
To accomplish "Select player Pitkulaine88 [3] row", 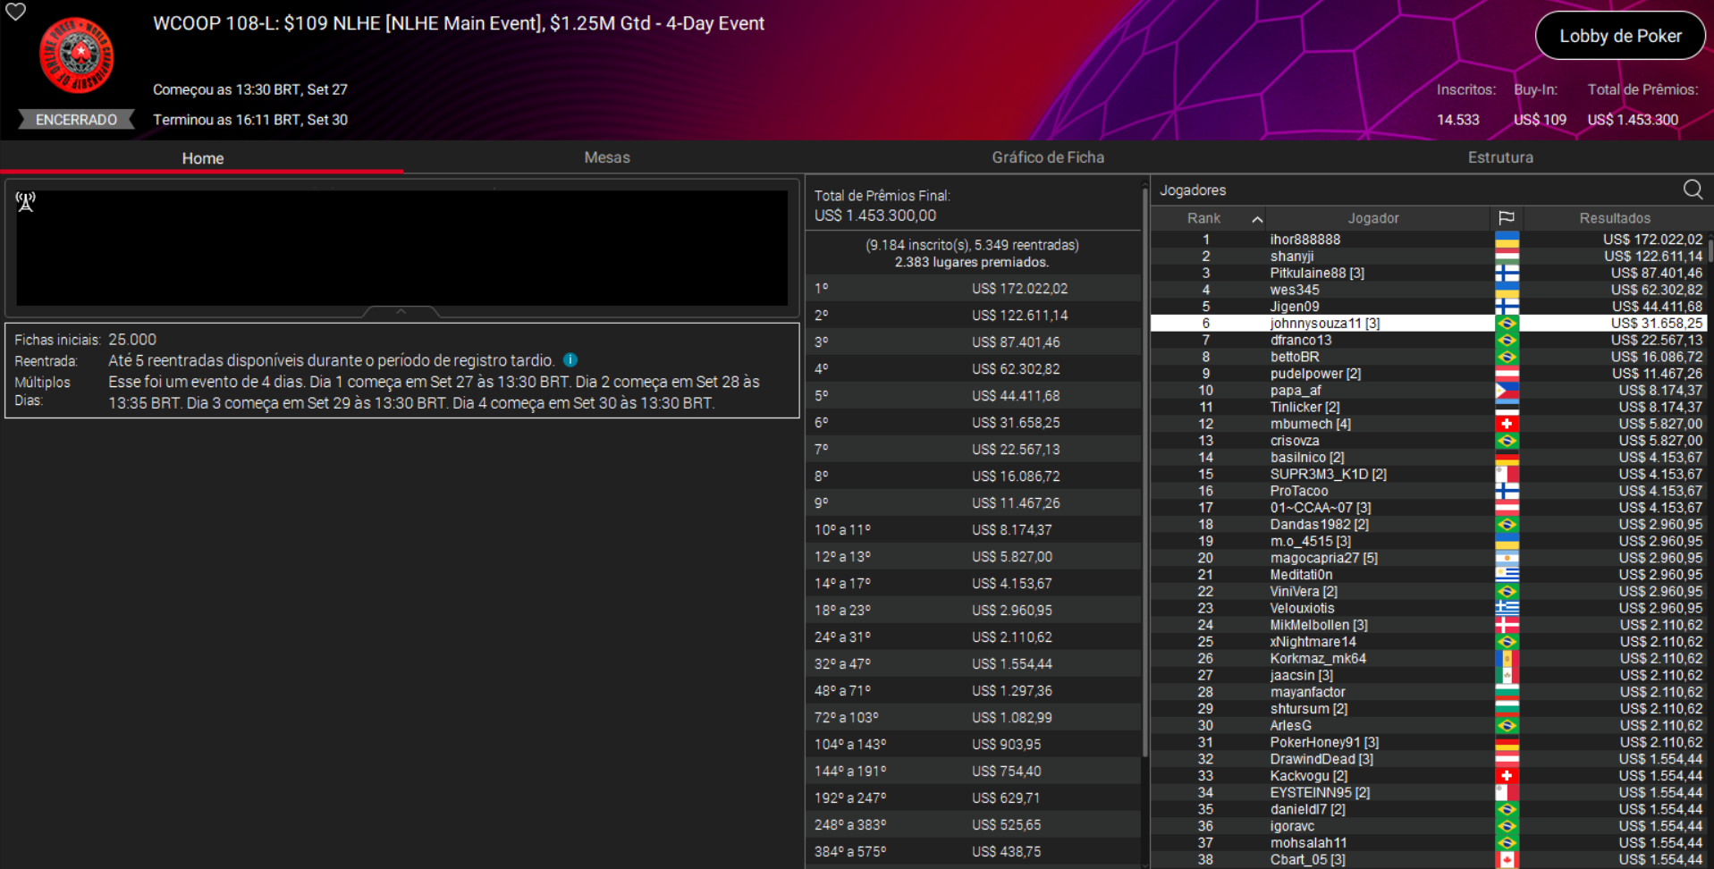I will point(1428,274).
